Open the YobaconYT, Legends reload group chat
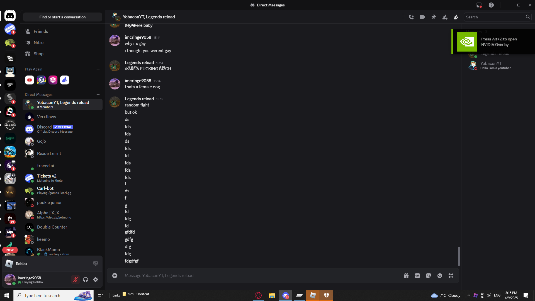The width and height of the screenshot is (535, 301). (x=62, y=105)
